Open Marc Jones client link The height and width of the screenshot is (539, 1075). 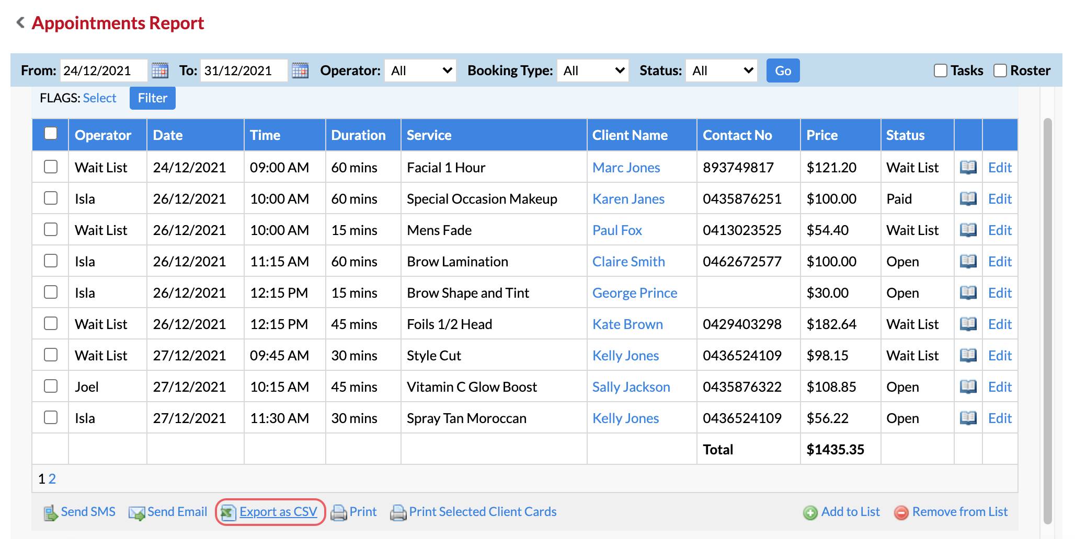pos(626,168)
